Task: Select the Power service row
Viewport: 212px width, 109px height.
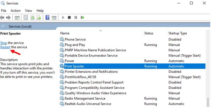Action: [x=132, y=61]
